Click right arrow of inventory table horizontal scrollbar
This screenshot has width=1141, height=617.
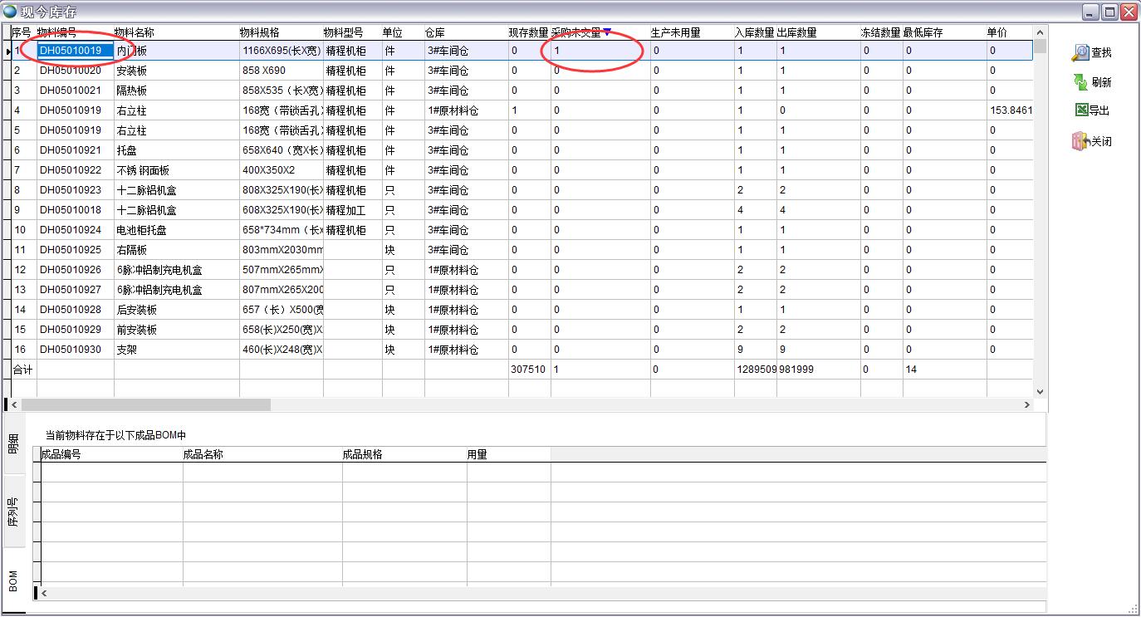[x=1026, y=405]
